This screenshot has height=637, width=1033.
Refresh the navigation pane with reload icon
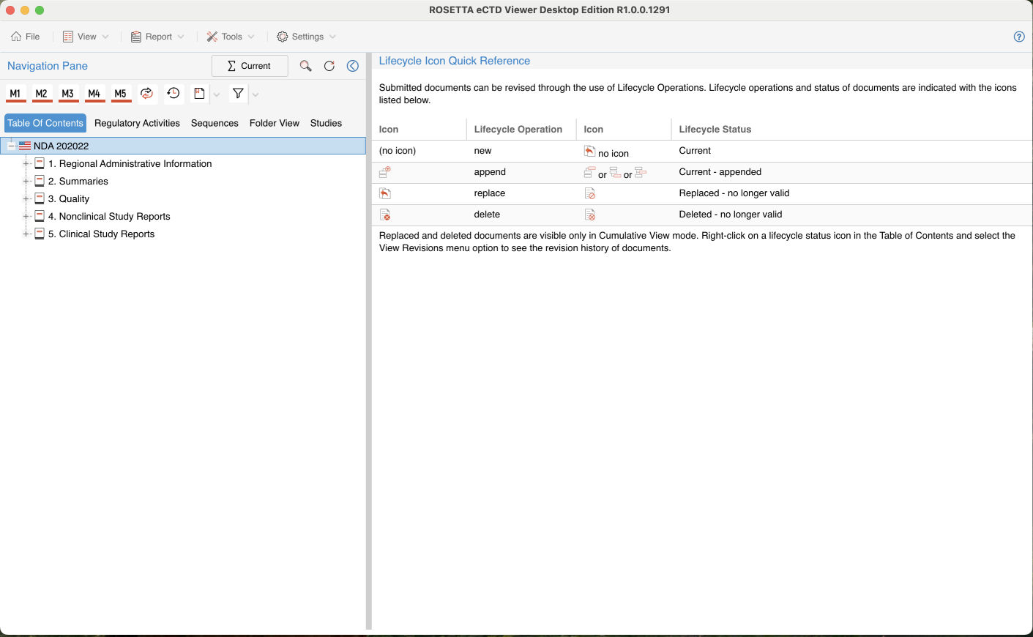[x=329, y=66]
